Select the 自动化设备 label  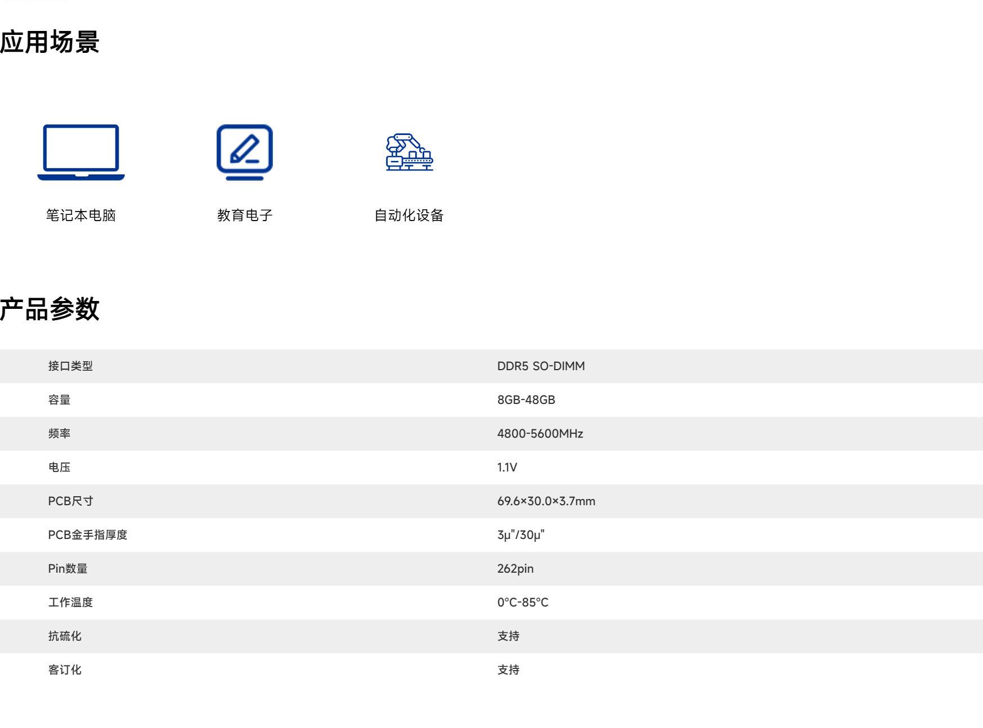409,215
